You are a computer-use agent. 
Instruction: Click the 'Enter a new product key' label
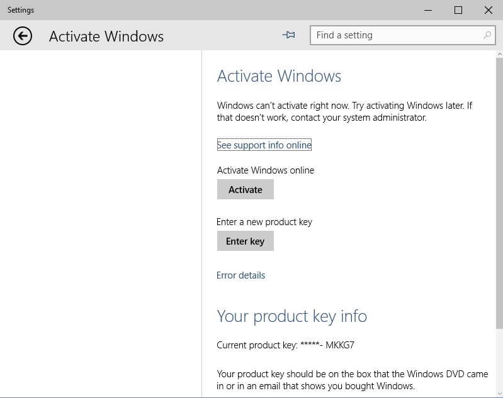point(264,222)
